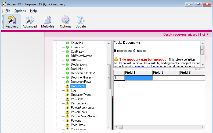Click the green status icon beside CurrRates
The height and width of the screenshot is (133, 213).
(67, 52)
